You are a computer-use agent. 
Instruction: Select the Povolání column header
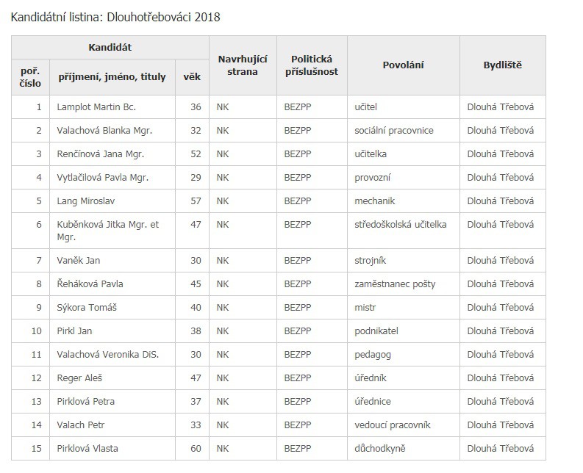pos(403,65)
